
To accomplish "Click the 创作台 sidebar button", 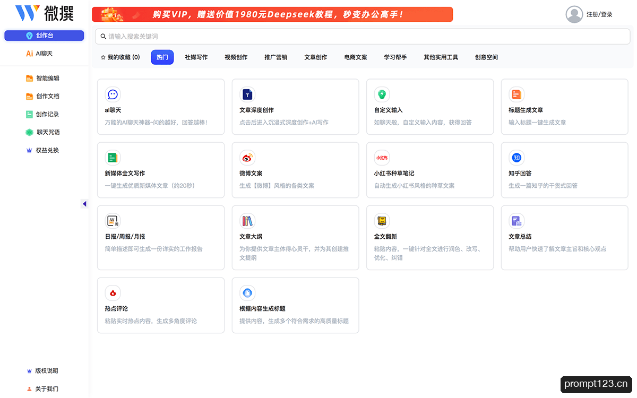I will pyautogui.click(x=44, y=36).
